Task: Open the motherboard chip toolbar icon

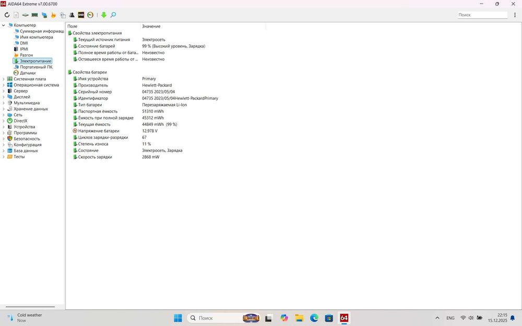Action: point(25,15)
